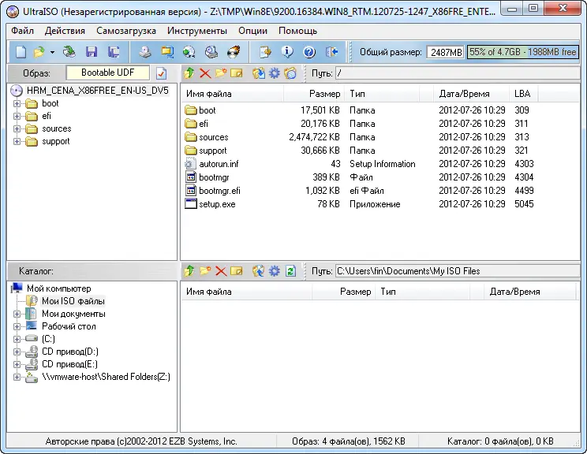Open the Файл menu
The width and height of the screenshot is (587, 454).
click(22, 31)
